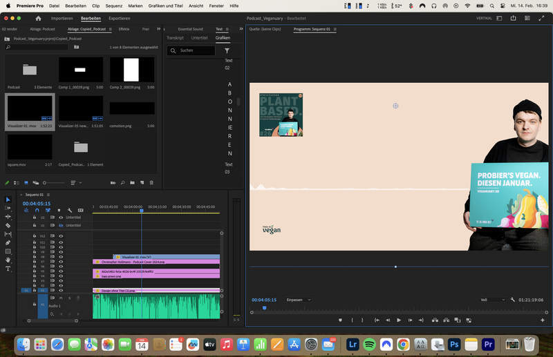Select the Selection arrow tool
553x357 pixels.
click(x=8, y=200)
